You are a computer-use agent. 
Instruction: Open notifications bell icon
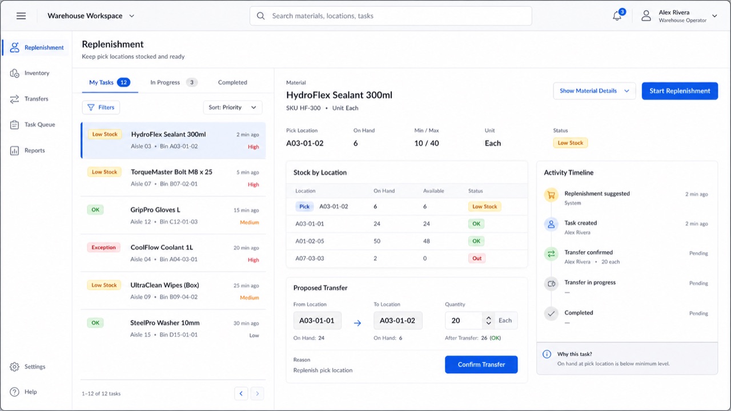pyautogui.click(x=617, y=16)
